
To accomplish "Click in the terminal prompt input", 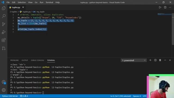I will (43, 93).
